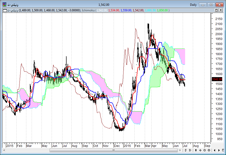Click the red 1,534.00 Ichimoku value
Image resolution: width=226 pixels, height=155 pixels.
click(x=114, y=10)
